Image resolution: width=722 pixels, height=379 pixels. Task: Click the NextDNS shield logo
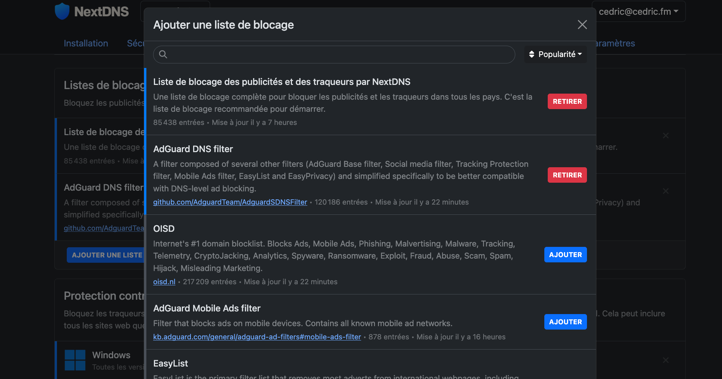click(x=62, y=11)
